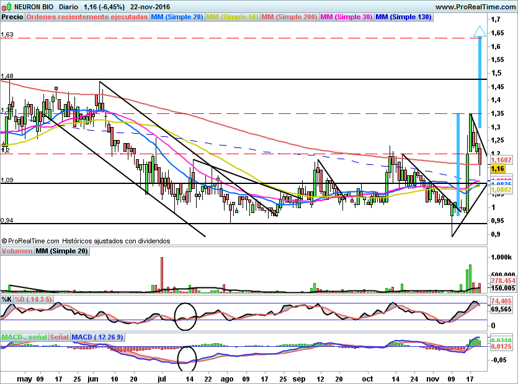The image size is (518, 384).
Task: Select the MM (Simple 50) indicator label
Action: [x=233, y=17]
